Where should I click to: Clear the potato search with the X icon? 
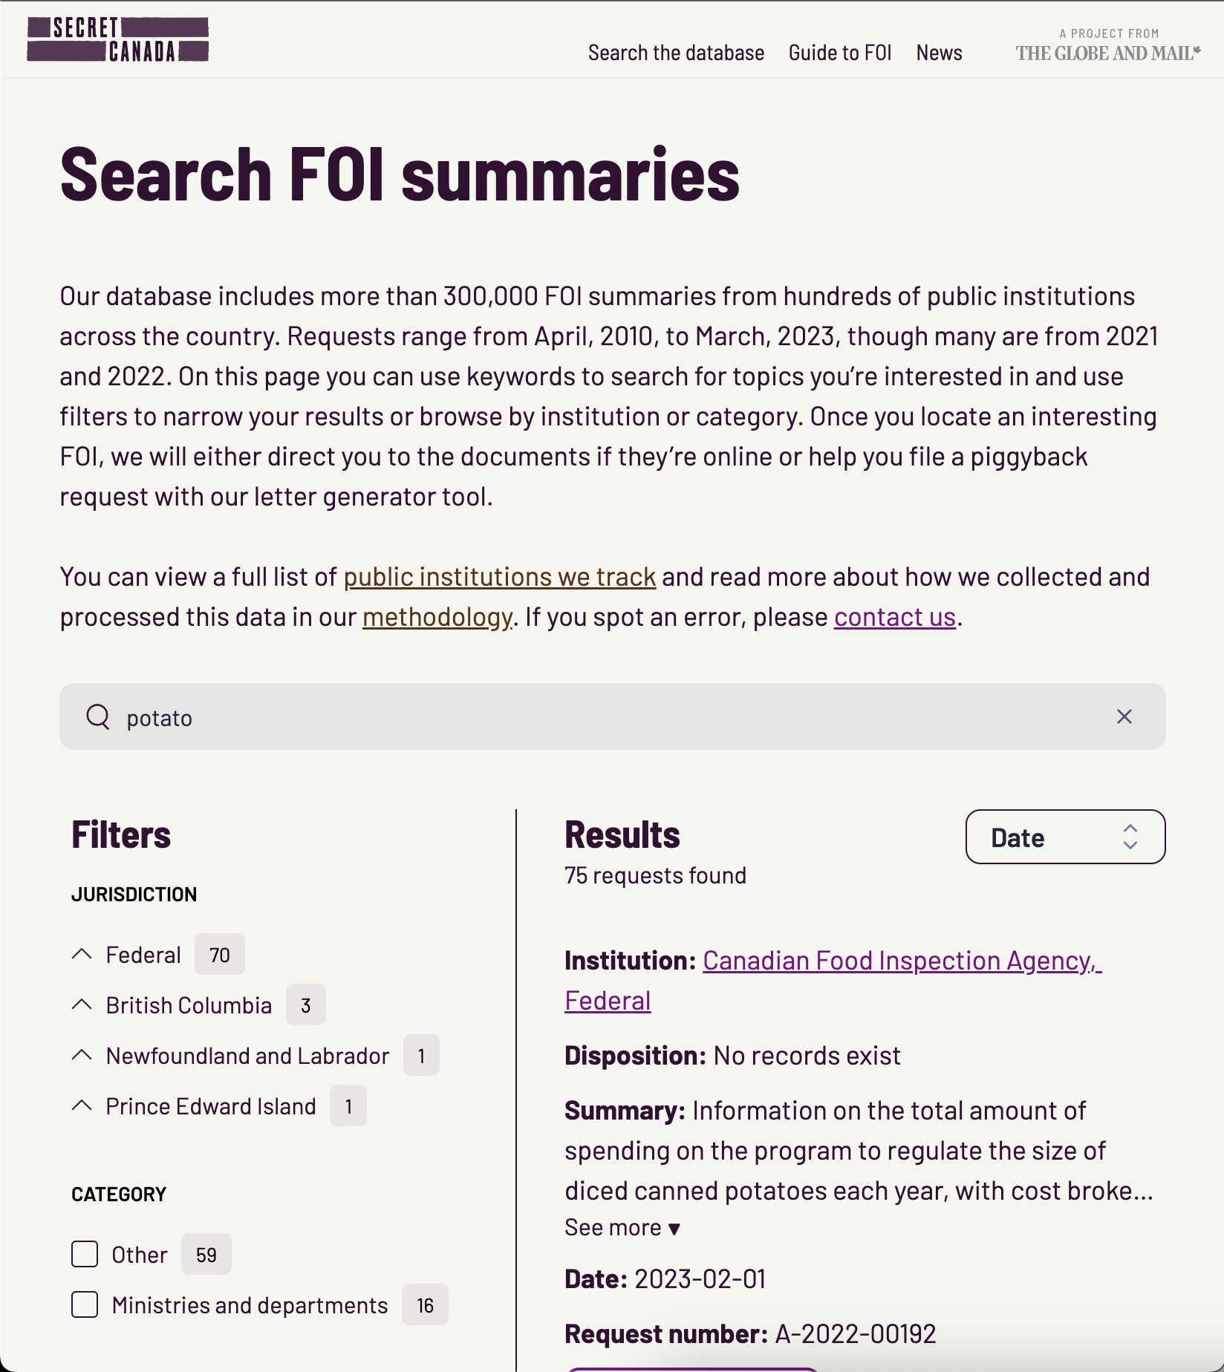tap(1124, 716)
